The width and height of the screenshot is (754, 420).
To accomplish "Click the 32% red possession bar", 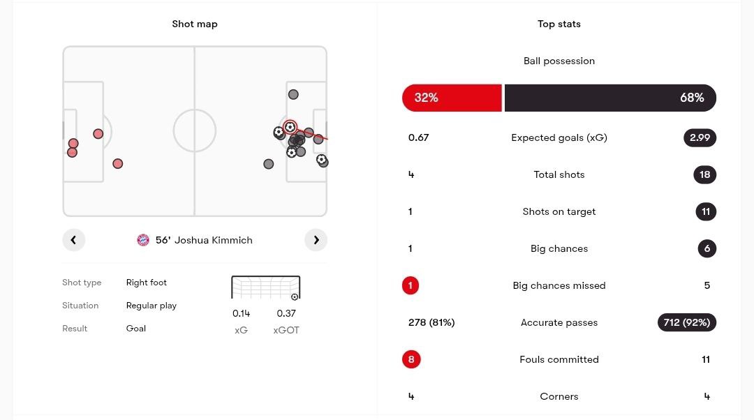I will (x=452, y=98).
